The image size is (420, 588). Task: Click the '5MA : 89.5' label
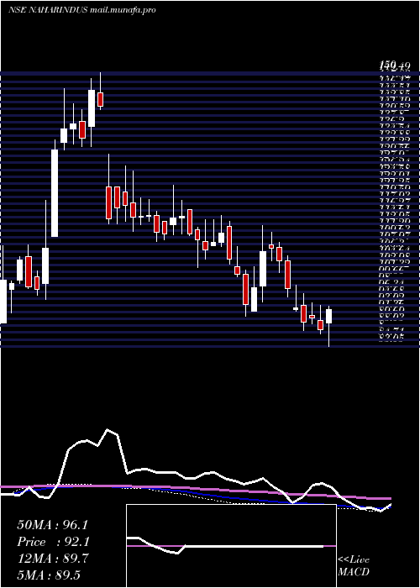pyautogui.click(x=49, y=575)
